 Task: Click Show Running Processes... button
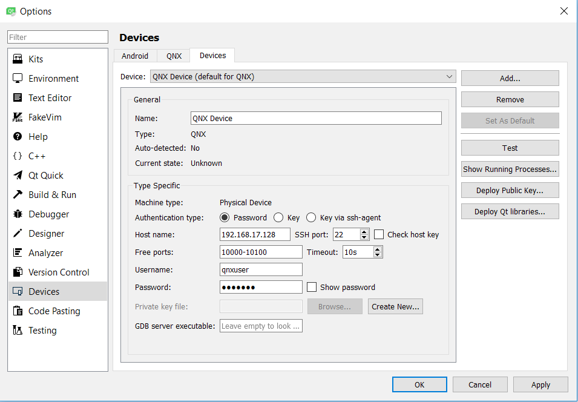point(510,169)
